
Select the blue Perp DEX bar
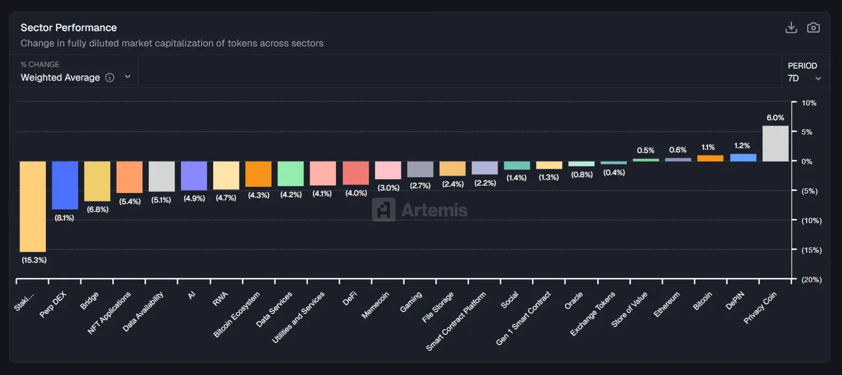pos(65,185)
